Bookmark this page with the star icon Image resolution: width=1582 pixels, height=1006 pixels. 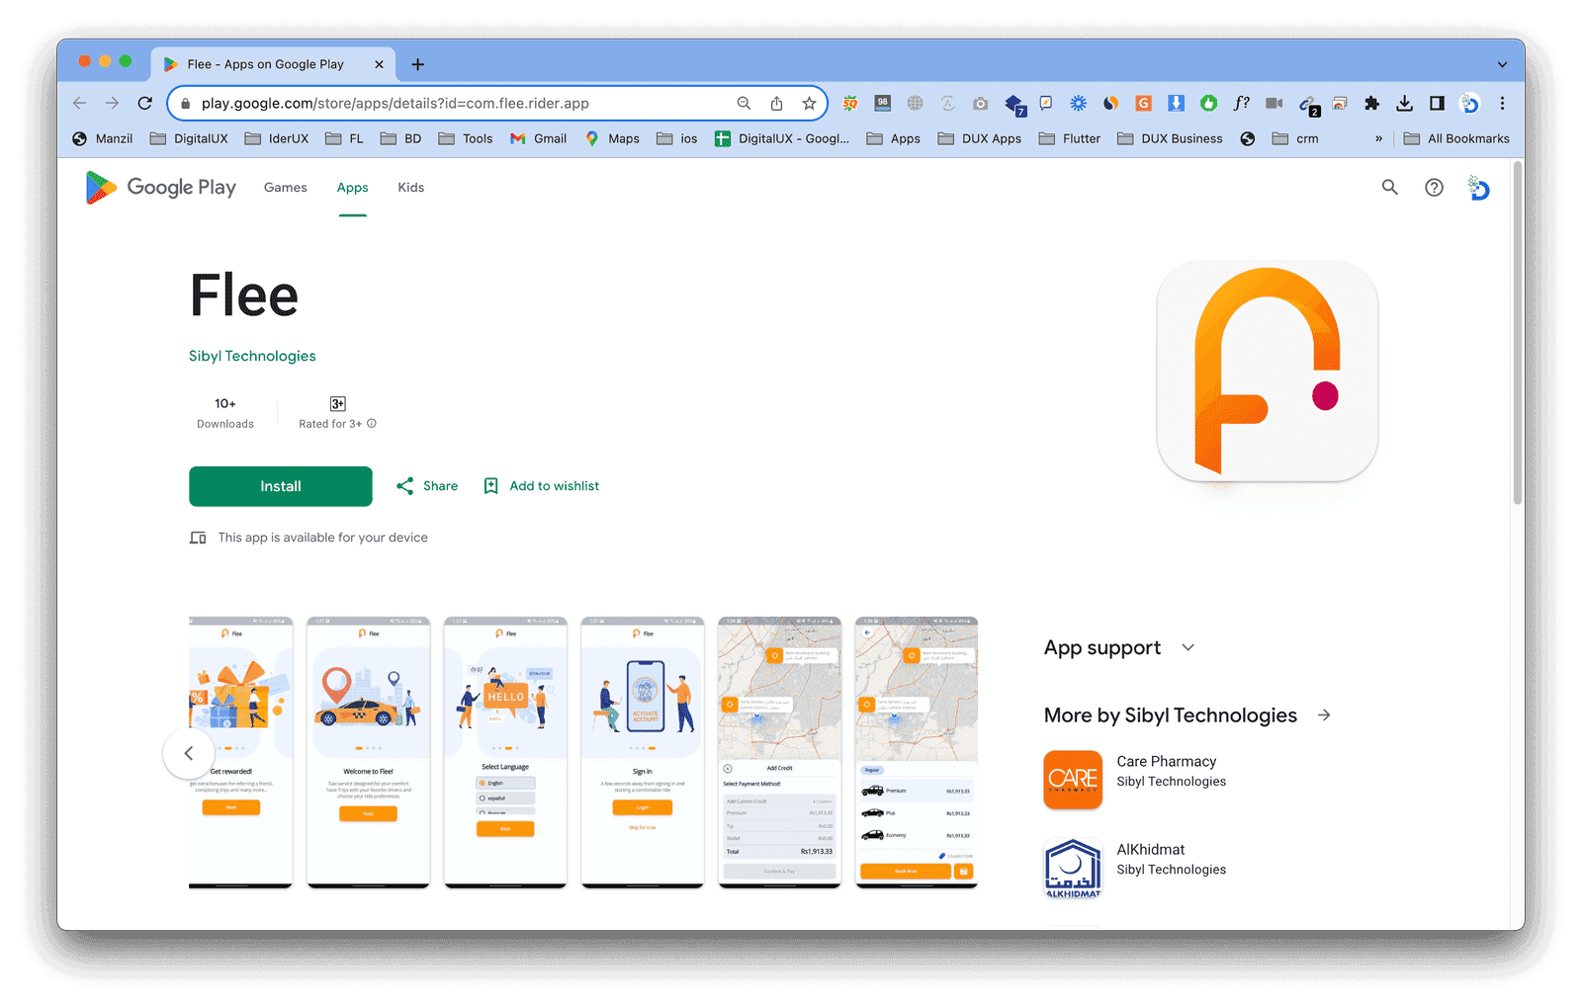click(809, 103)
